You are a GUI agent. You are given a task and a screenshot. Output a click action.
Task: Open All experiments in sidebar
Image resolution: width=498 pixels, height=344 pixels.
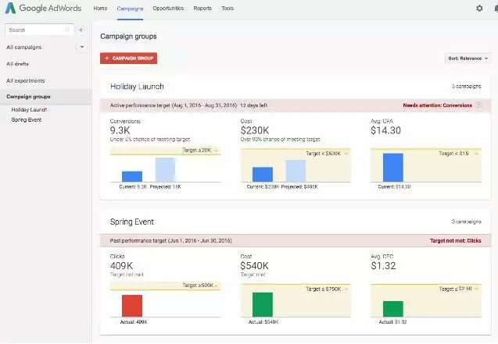coord(26,80)
